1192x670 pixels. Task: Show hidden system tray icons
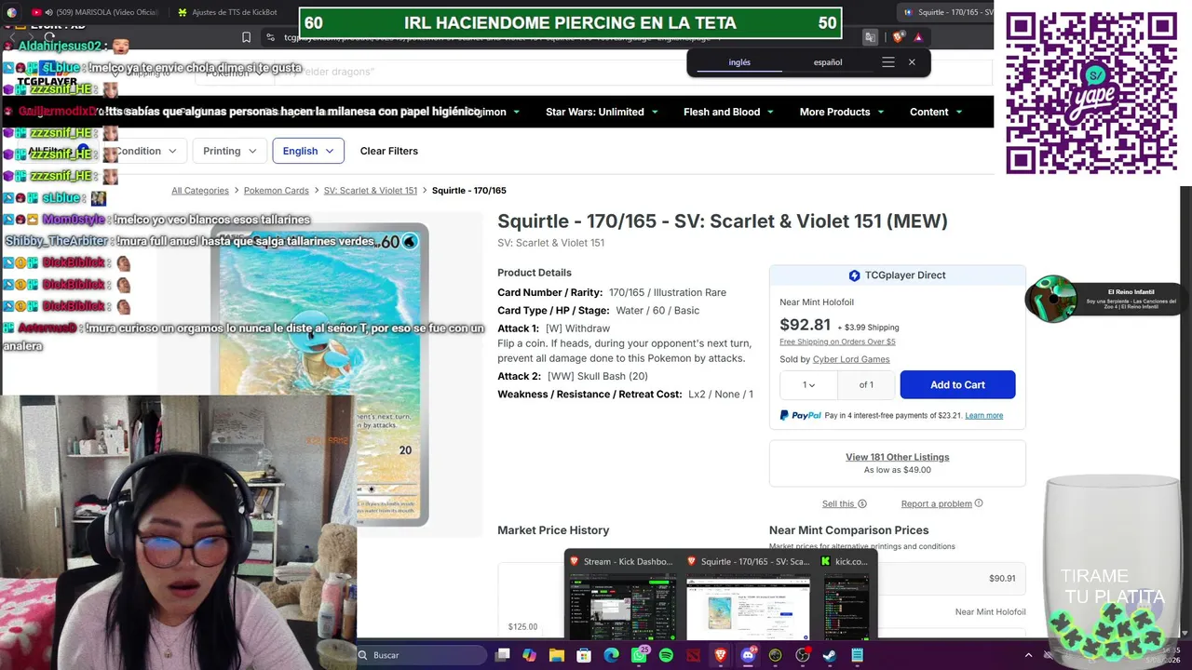[1028, 655]
